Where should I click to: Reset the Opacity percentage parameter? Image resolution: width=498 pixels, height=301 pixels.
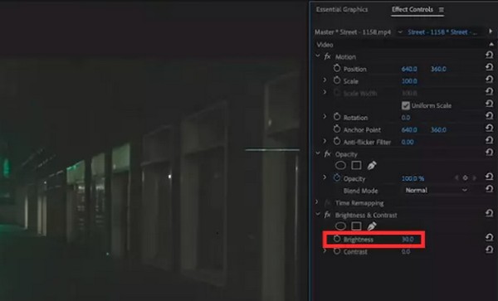[x=490, y=177]
